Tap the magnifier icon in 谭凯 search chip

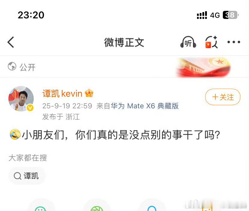[x=17, y=176]
